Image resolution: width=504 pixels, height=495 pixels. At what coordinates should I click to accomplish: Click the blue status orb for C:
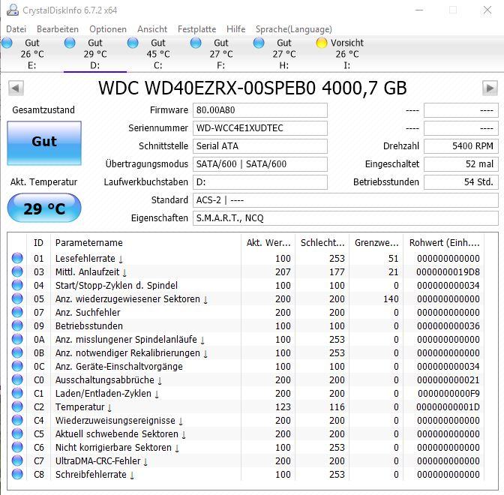click(133, 43)
